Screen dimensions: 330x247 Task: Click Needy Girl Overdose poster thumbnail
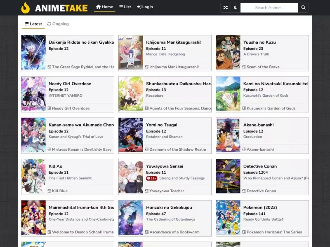[x=33, y=94]
